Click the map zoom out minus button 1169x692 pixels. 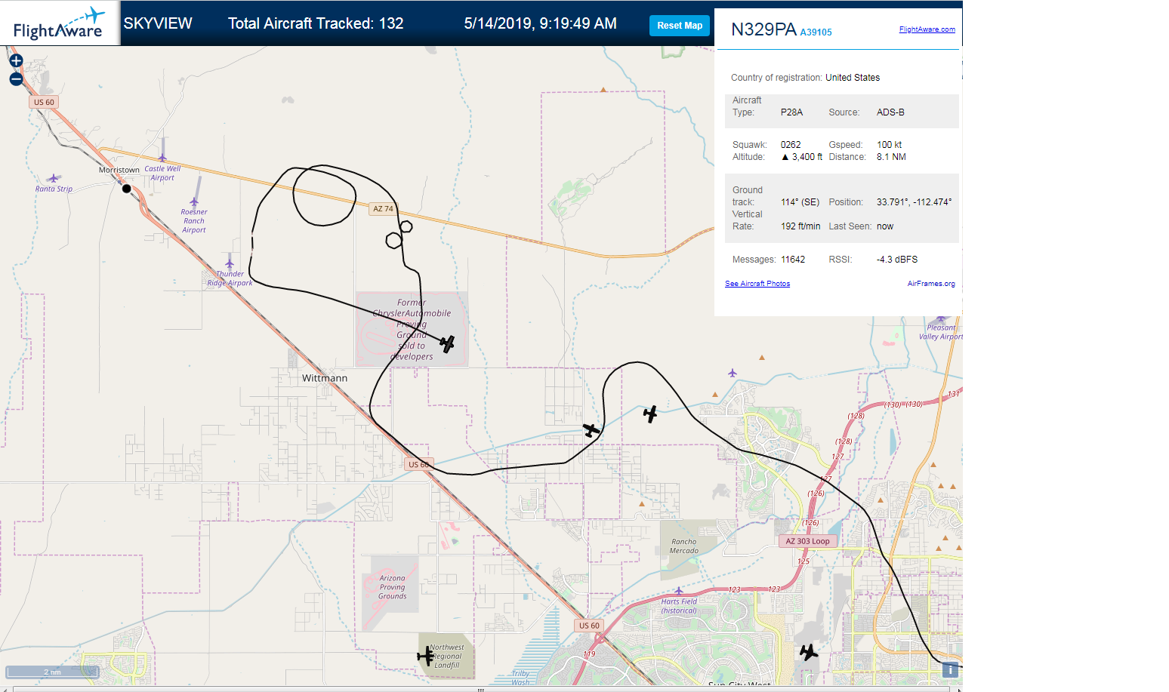[16, 78]
